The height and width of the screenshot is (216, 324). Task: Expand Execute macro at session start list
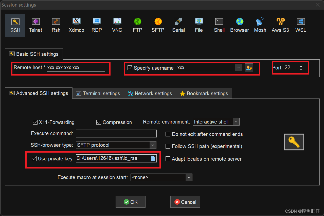coord(189,177)
